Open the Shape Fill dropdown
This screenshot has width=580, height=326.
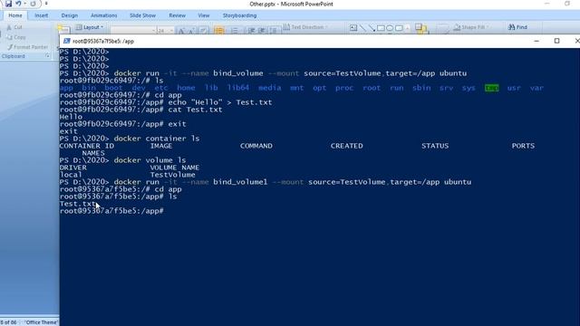point(471,27)
